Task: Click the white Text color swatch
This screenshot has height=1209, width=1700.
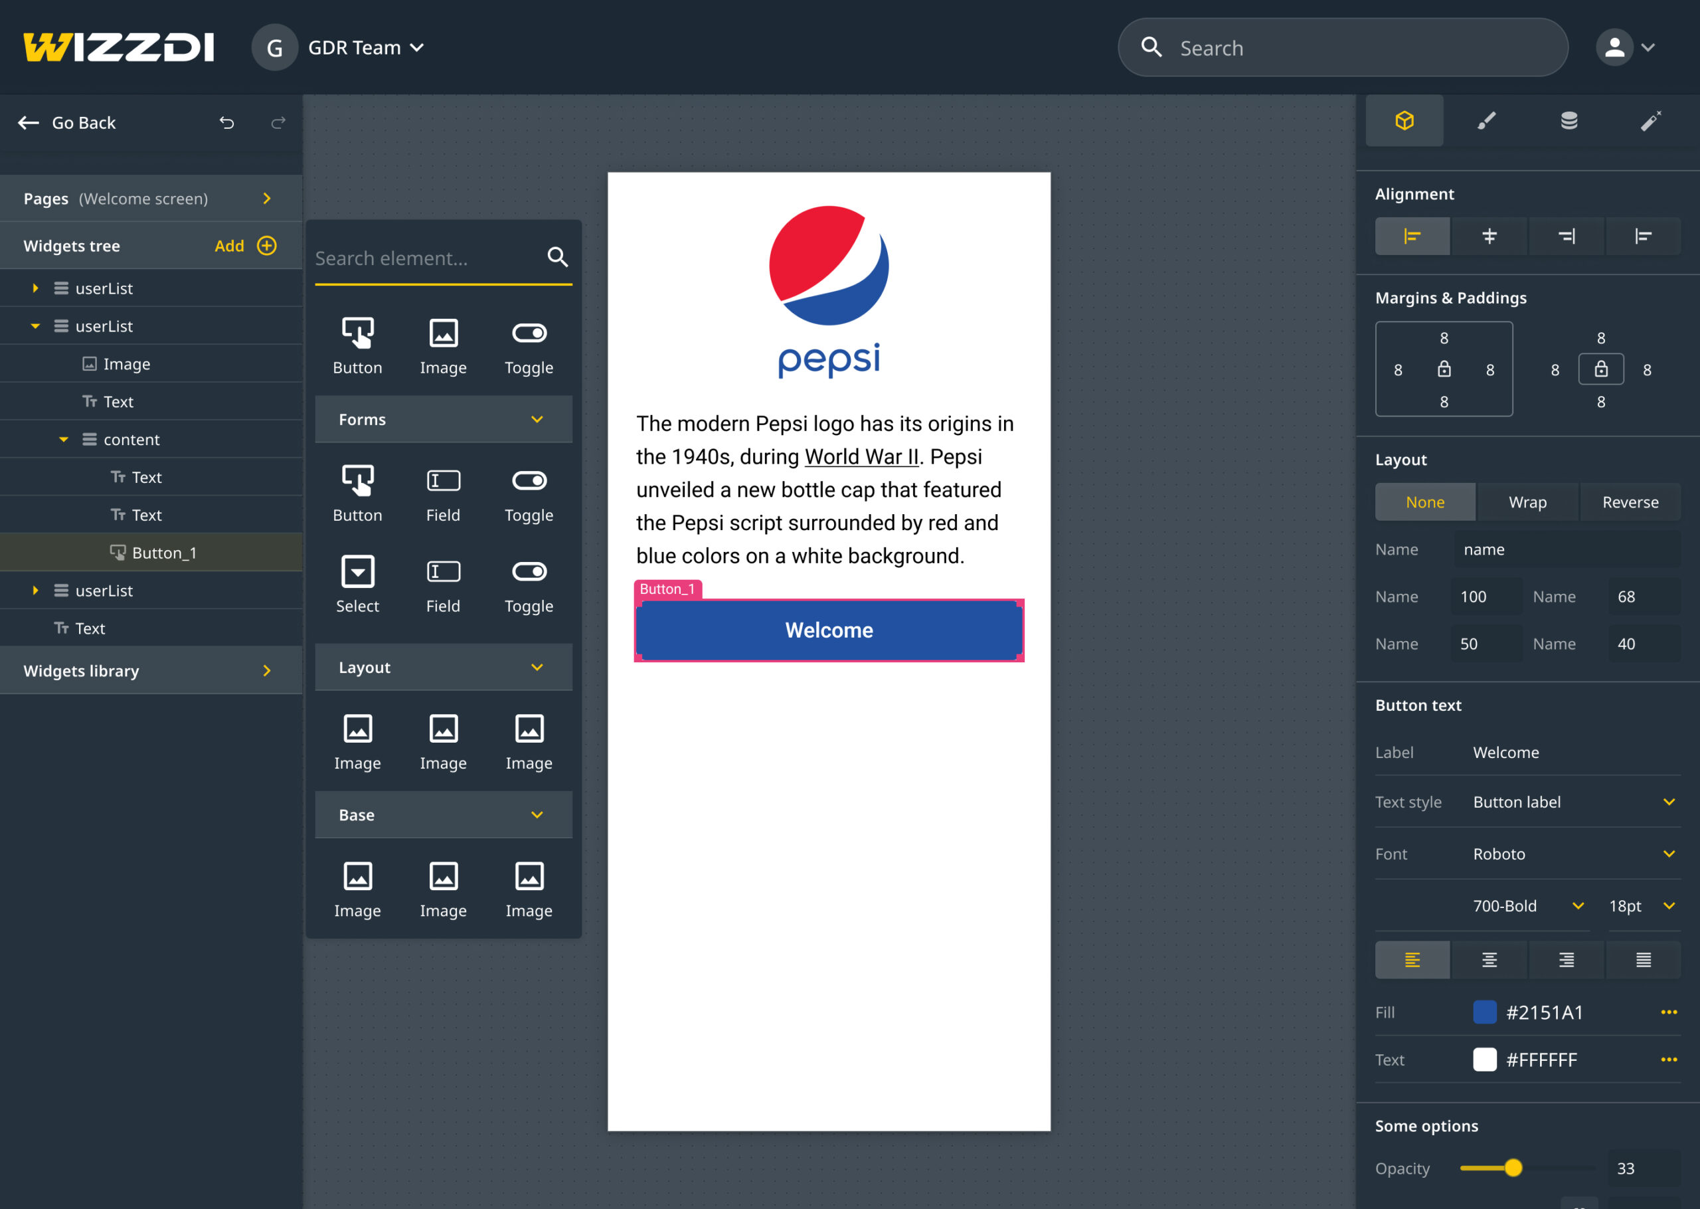Action: point(1484,1060)
